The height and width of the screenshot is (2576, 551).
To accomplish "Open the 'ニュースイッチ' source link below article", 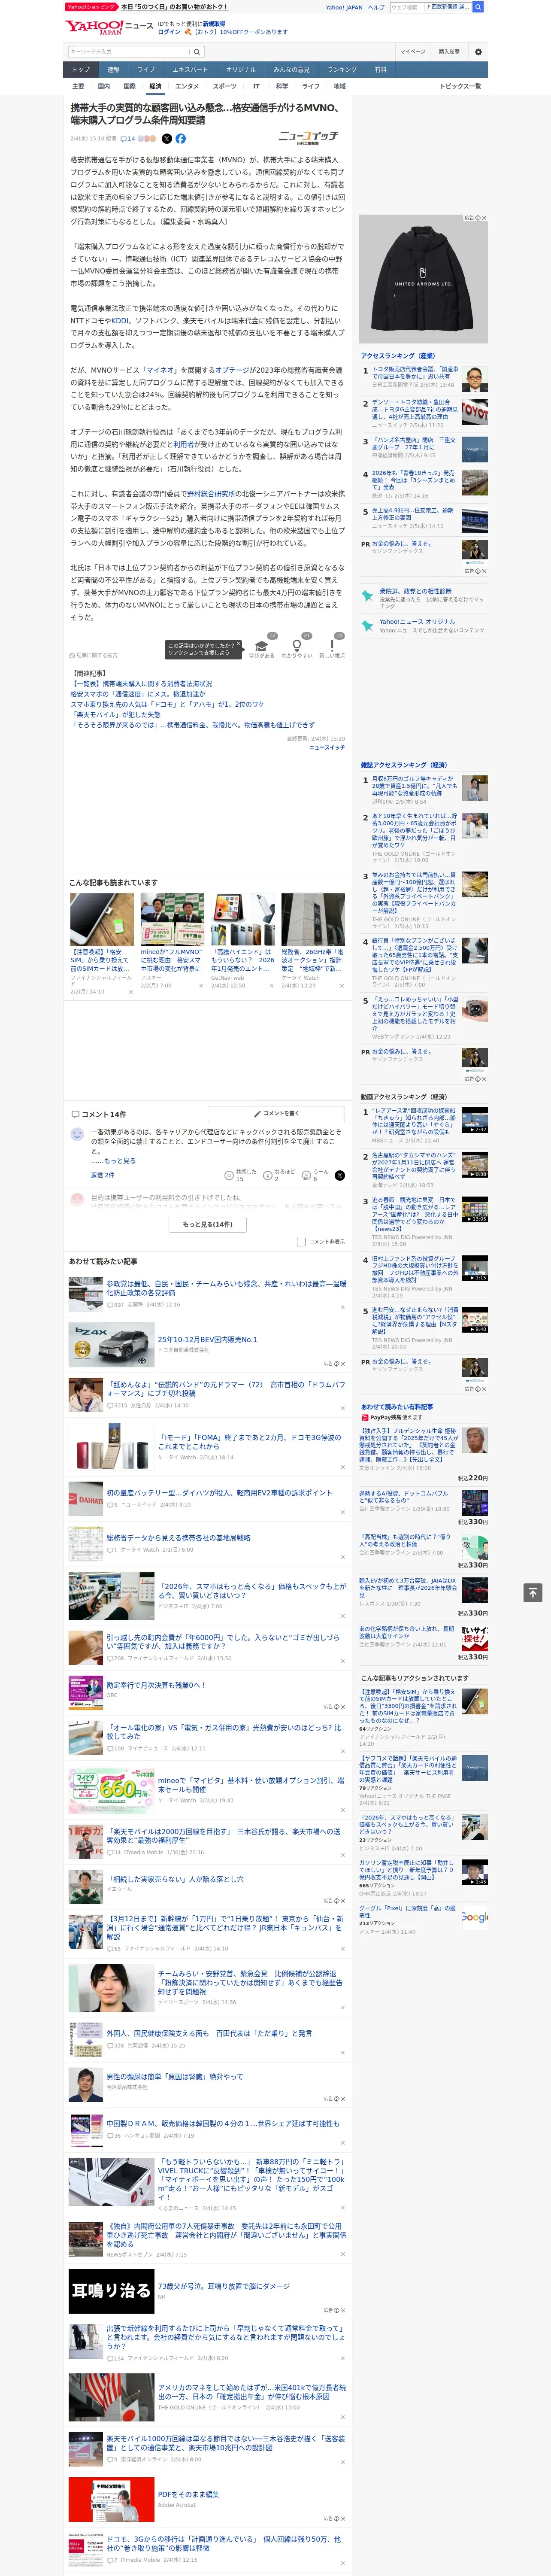I will 327,747.
